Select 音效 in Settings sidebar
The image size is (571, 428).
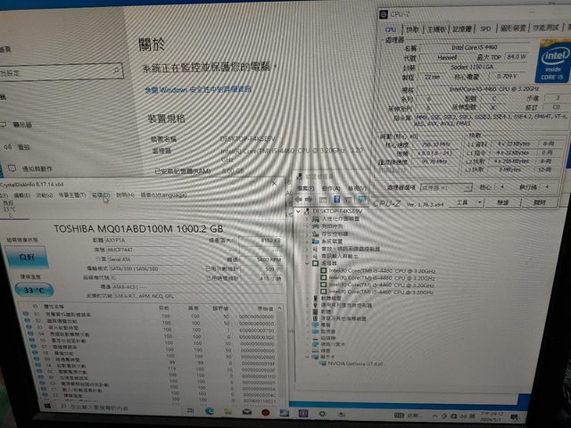[x=17, y=147]
